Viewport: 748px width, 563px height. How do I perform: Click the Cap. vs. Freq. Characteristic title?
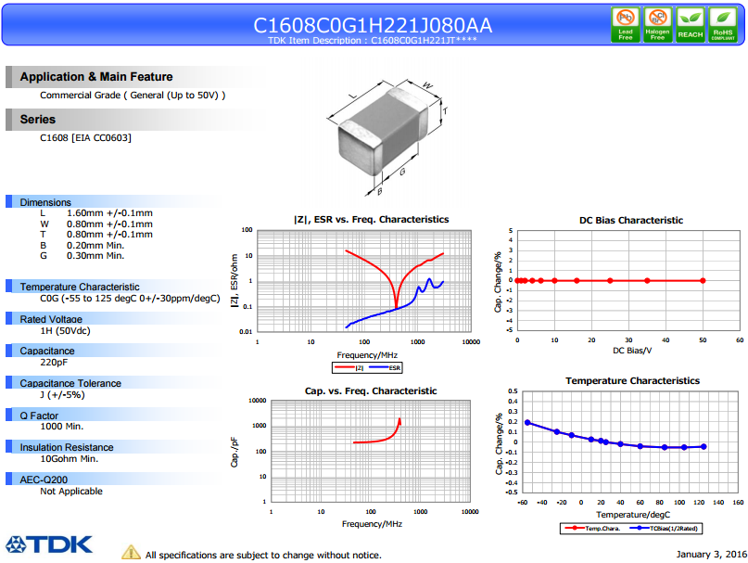coord(371,391)
